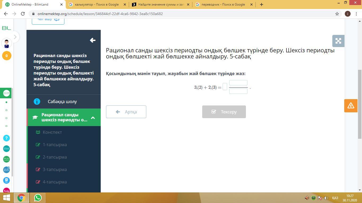362x203 pixels.
Task: Click the Тексеру check button
Action: (224, 112)
